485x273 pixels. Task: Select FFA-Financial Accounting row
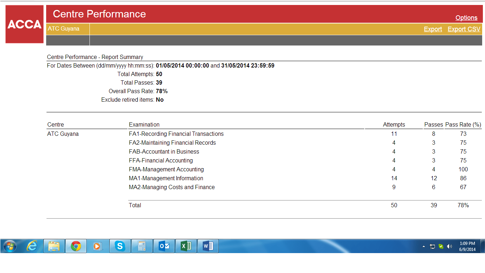click(161, 161)
